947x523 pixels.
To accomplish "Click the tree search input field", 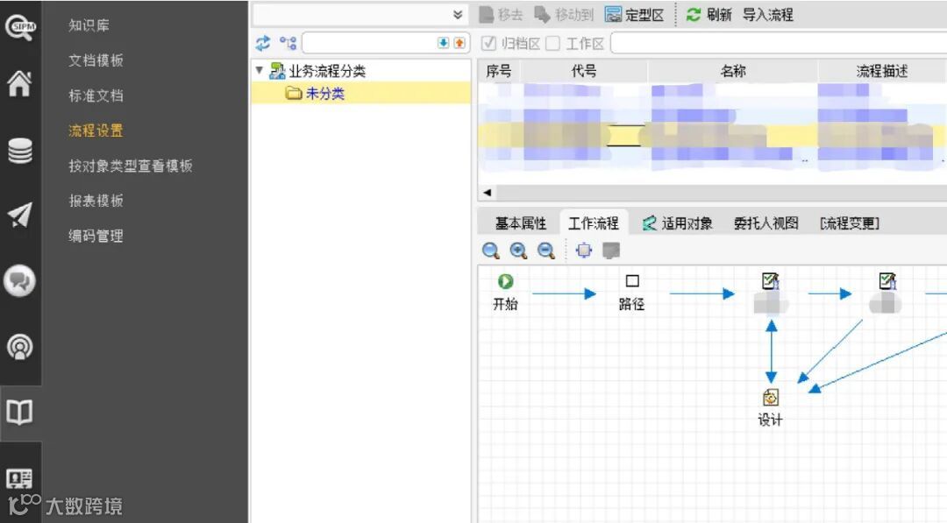I will (370, 43).
